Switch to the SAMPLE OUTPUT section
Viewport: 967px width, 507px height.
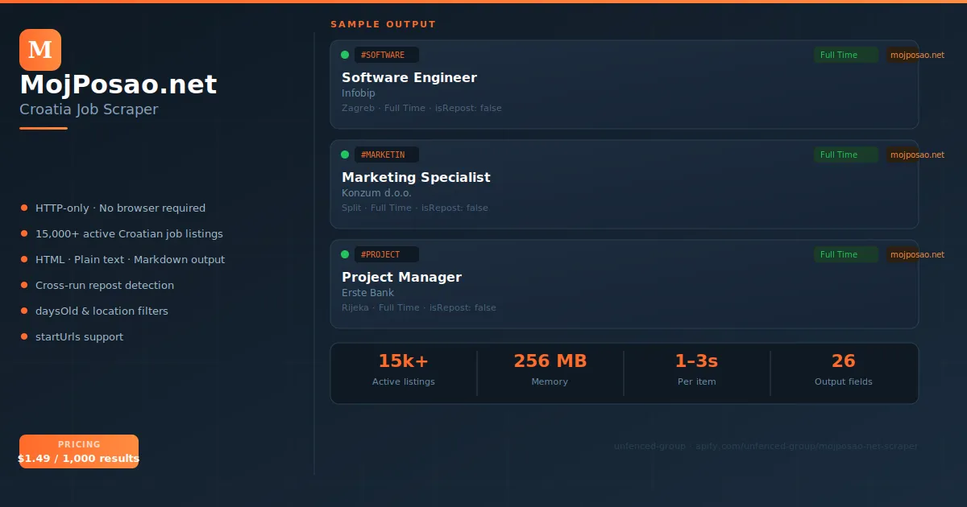(x=383, y=24)
